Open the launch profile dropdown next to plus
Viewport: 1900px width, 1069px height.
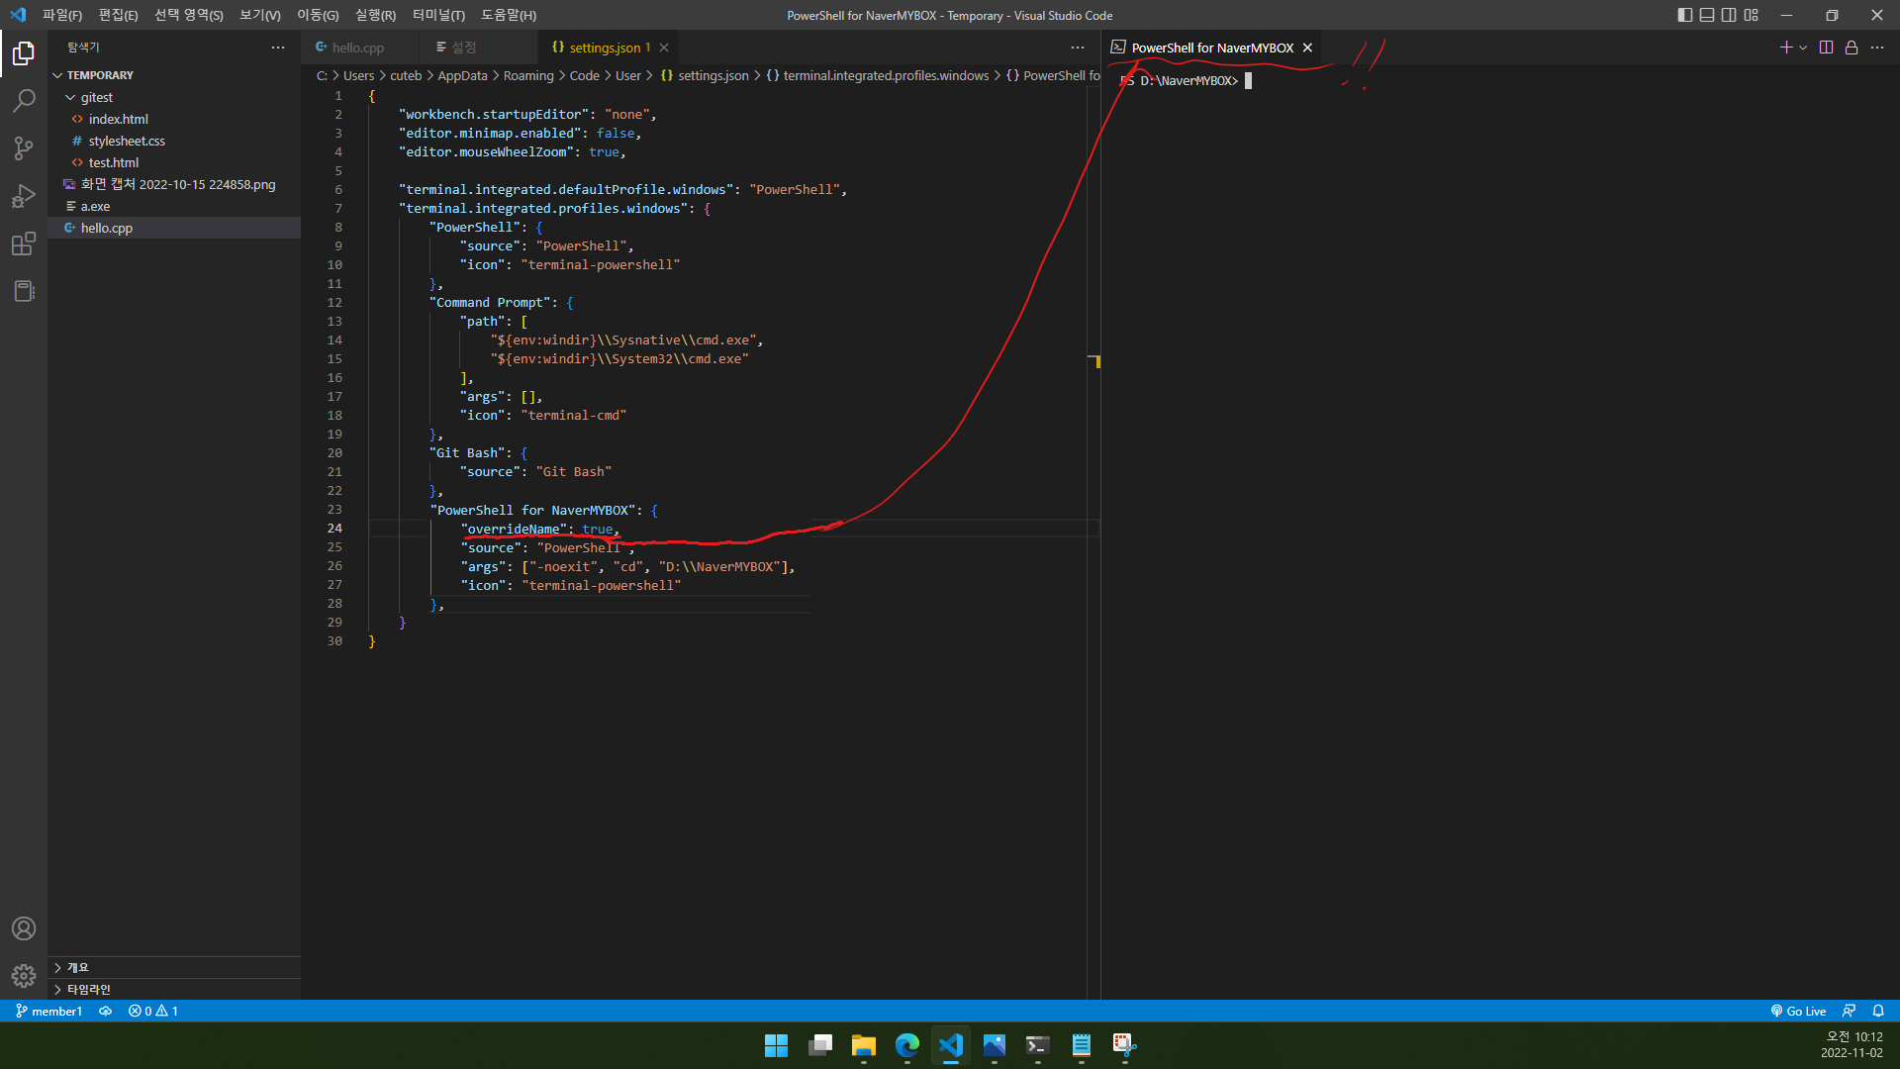1803,48
